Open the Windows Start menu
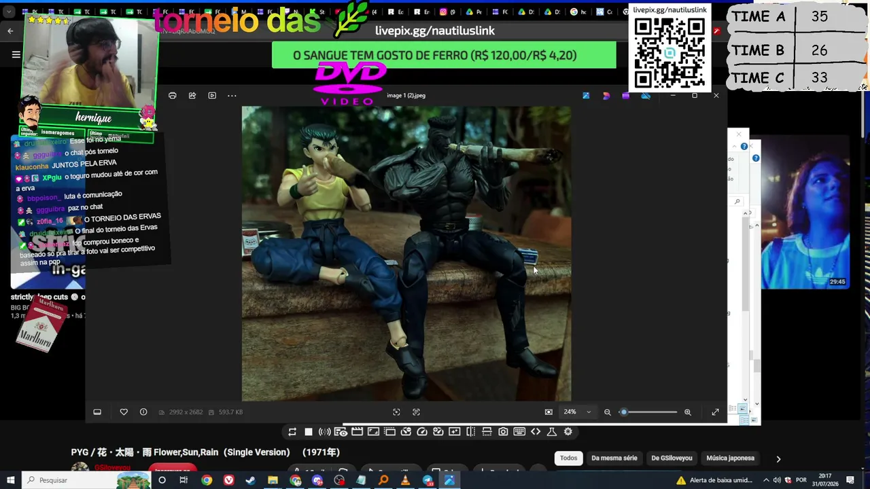Screen dimensions: 870x489 (10, 480)
